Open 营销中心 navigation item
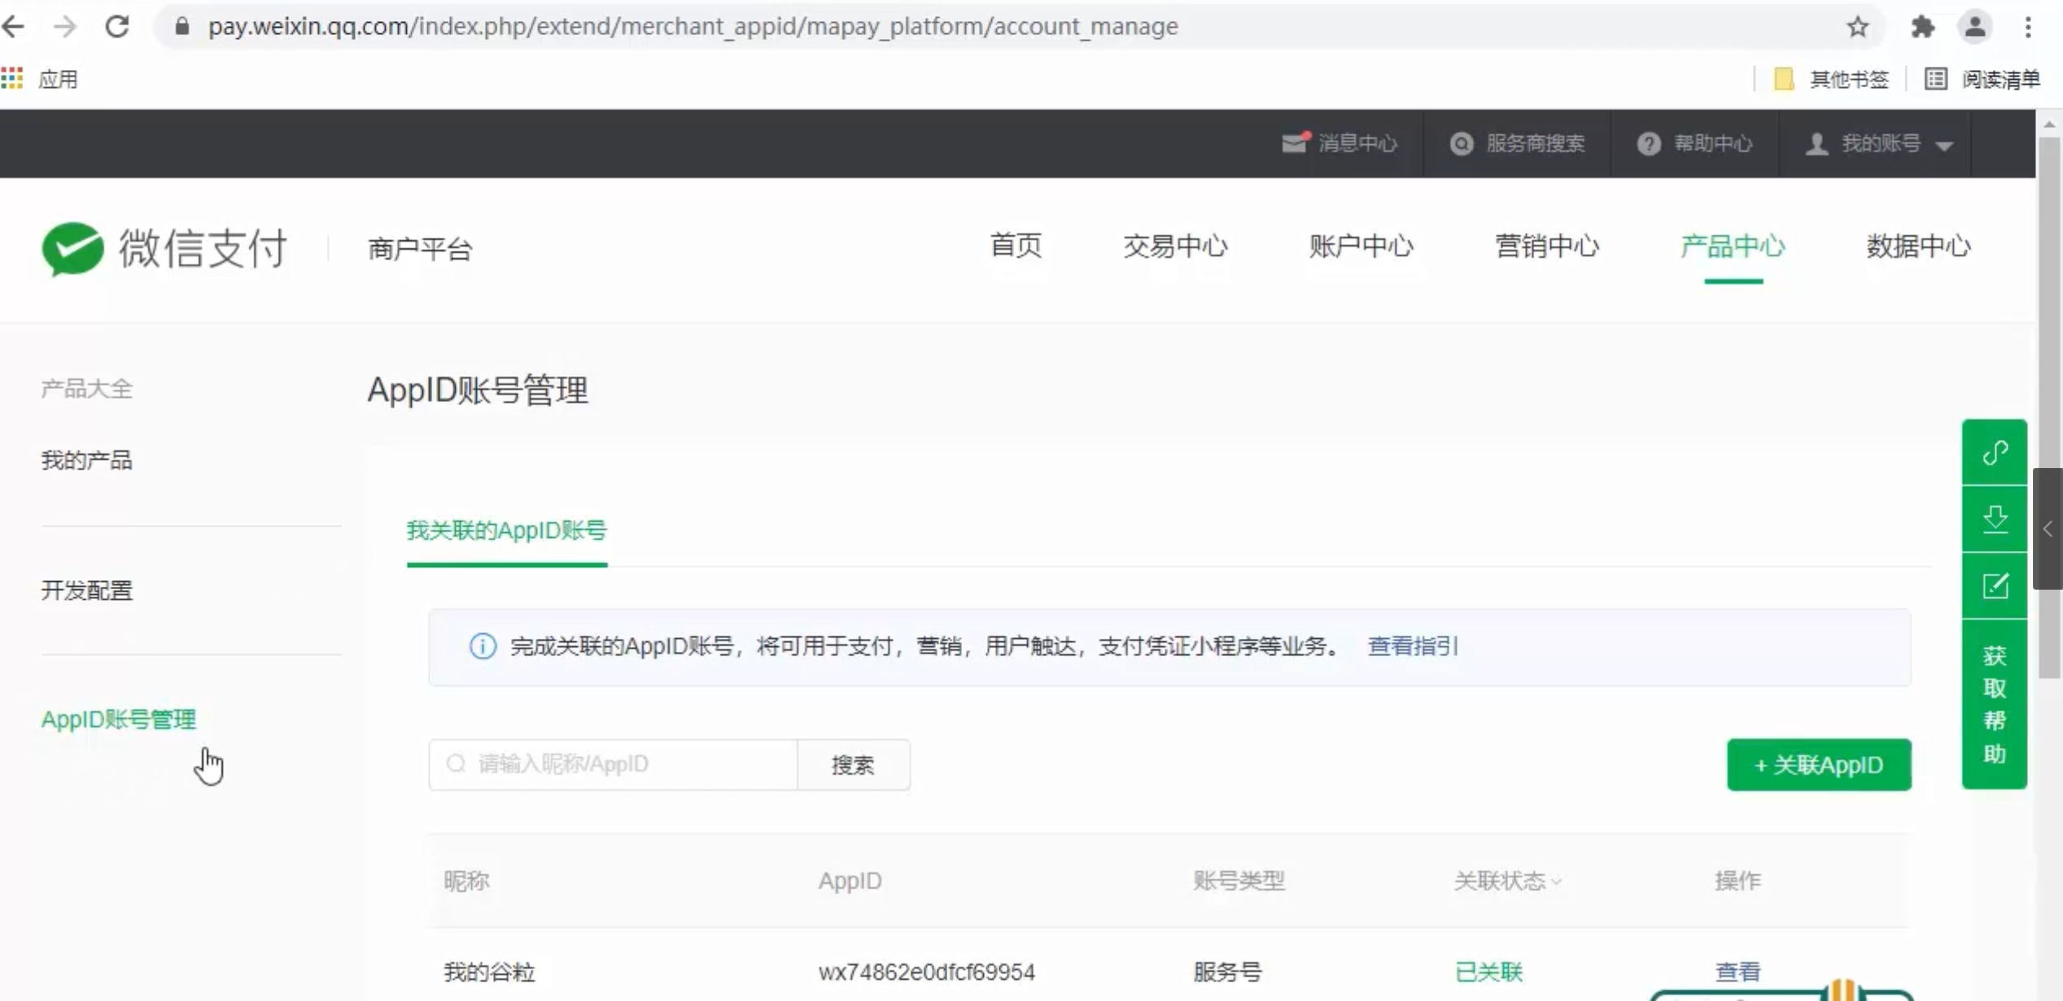 (1546, 245)
